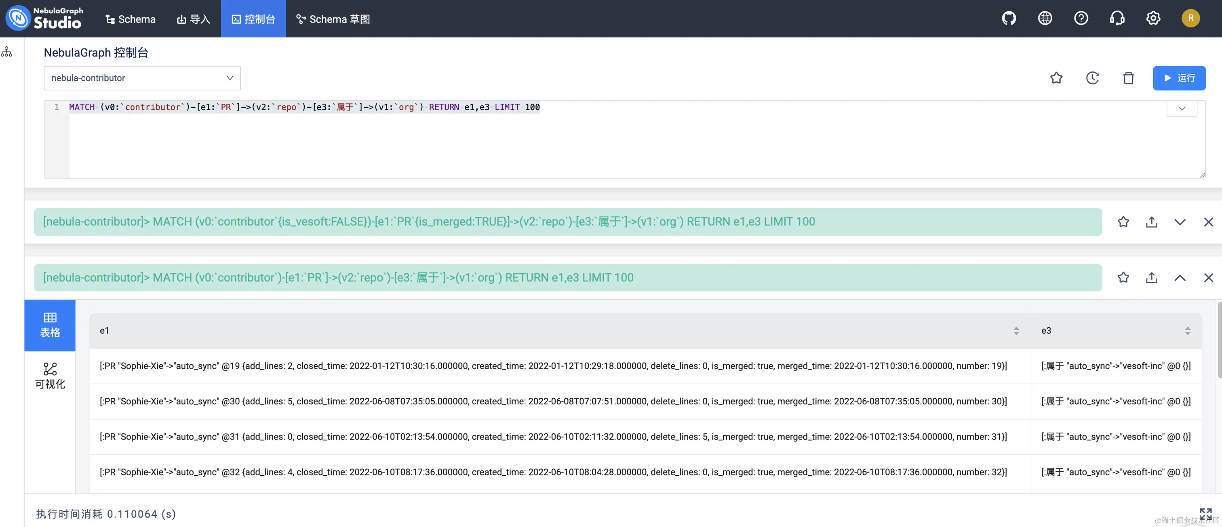
Task: Clear the editor with trash icon
Action: tap(1128, 78)
